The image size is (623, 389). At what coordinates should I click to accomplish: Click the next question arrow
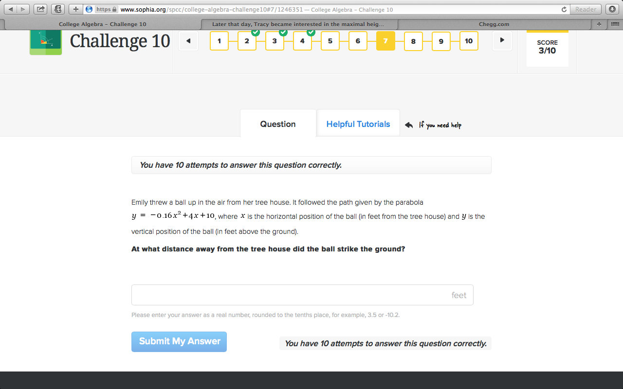[502, 41]
